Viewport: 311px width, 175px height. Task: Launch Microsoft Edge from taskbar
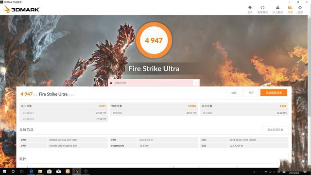[31, 171]
